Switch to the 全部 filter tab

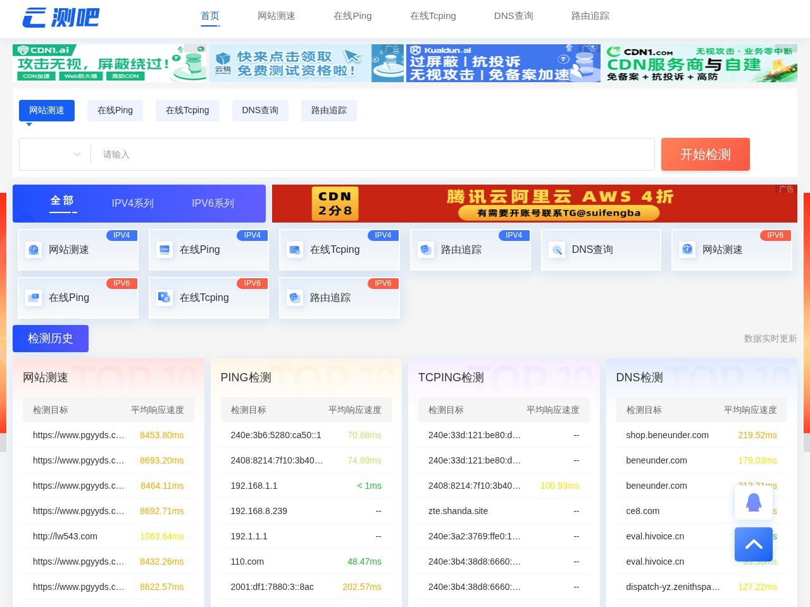[x=62, y=201]
